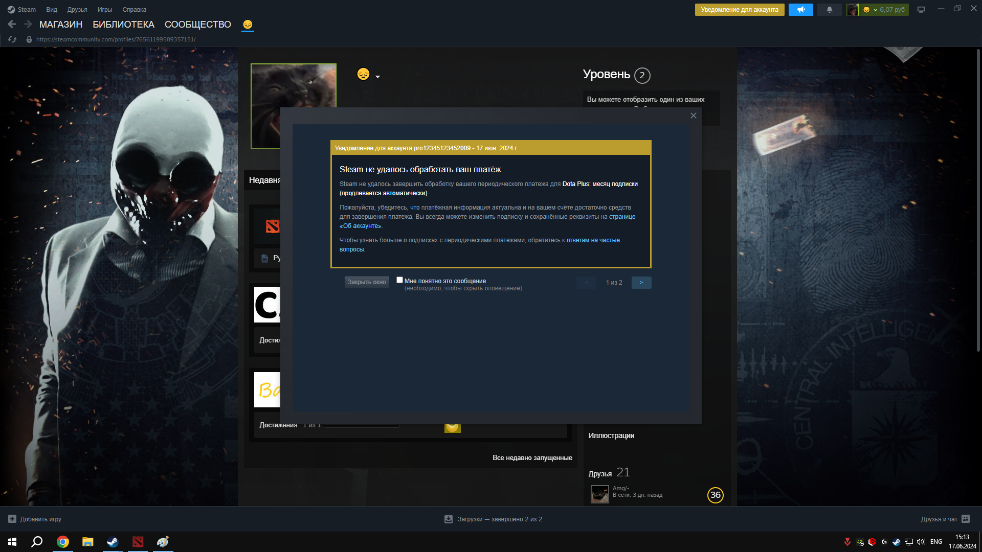Close the notification dialog with the X
This screenshot has height=552, width=982.
(694, 116)
